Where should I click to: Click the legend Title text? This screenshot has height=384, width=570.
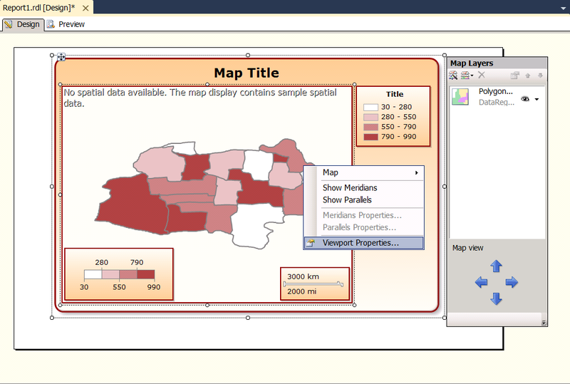click(x=395, y=94)
